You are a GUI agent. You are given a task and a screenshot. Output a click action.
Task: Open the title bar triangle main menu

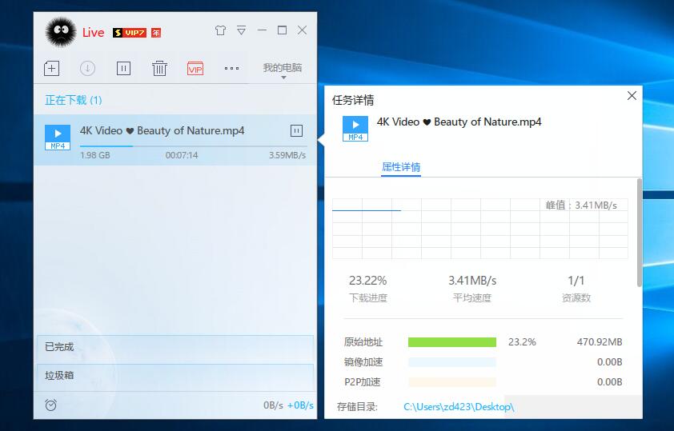[241, 31]
